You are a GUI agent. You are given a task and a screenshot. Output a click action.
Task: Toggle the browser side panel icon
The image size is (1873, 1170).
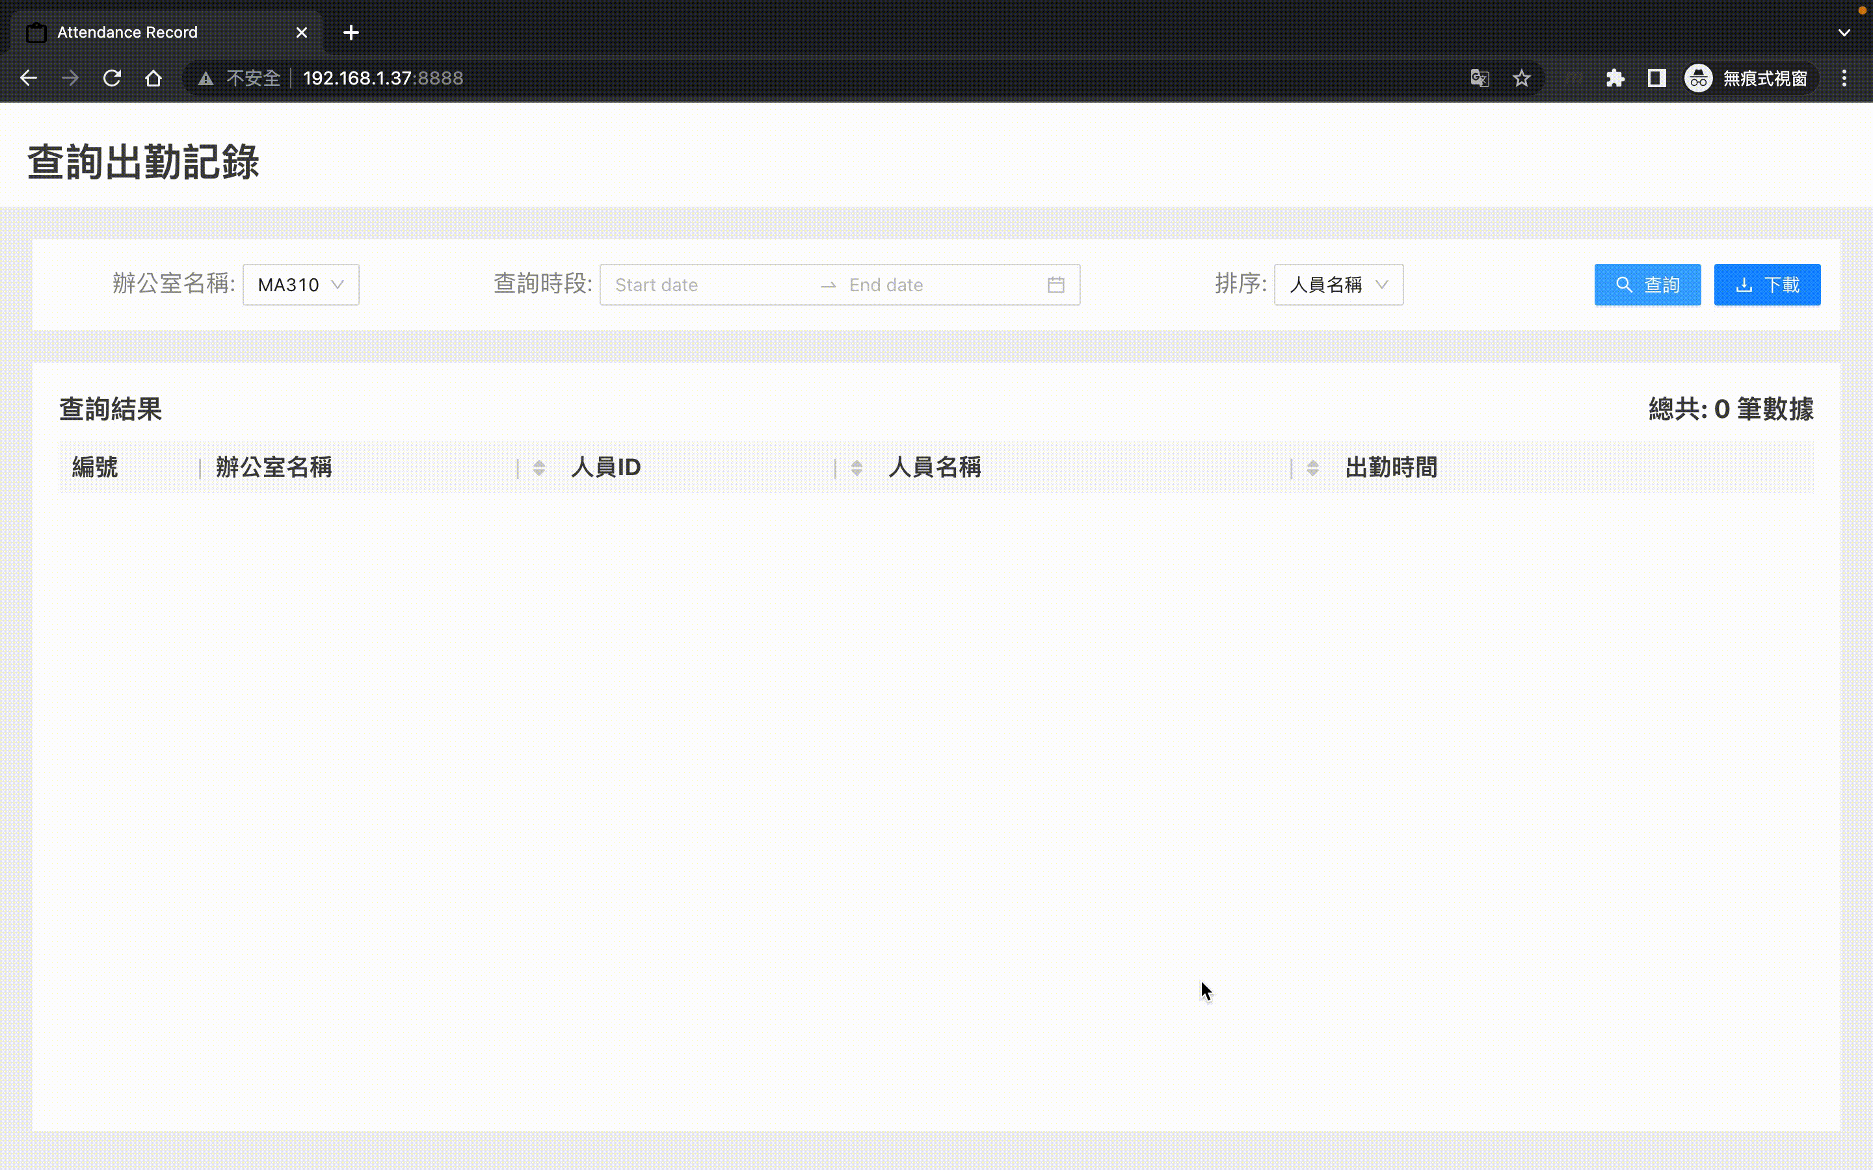click(1656, 78)
